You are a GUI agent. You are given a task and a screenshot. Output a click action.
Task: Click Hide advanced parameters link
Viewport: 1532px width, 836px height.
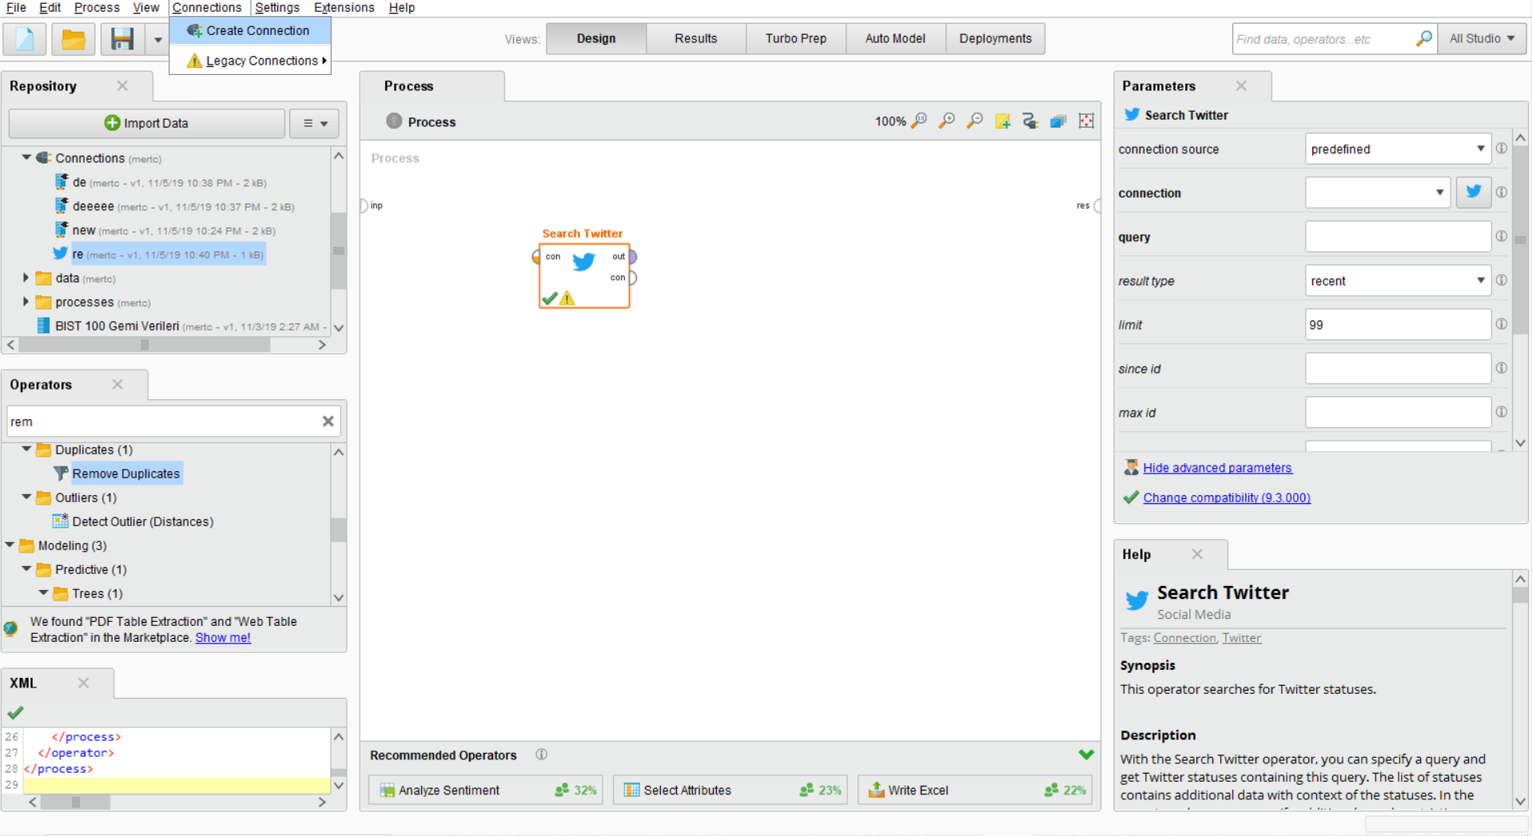coord(1217,468)
